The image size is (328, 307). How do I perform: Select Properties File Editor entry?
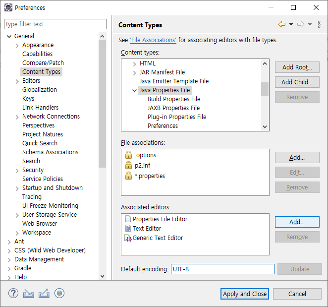coord(160,219)
